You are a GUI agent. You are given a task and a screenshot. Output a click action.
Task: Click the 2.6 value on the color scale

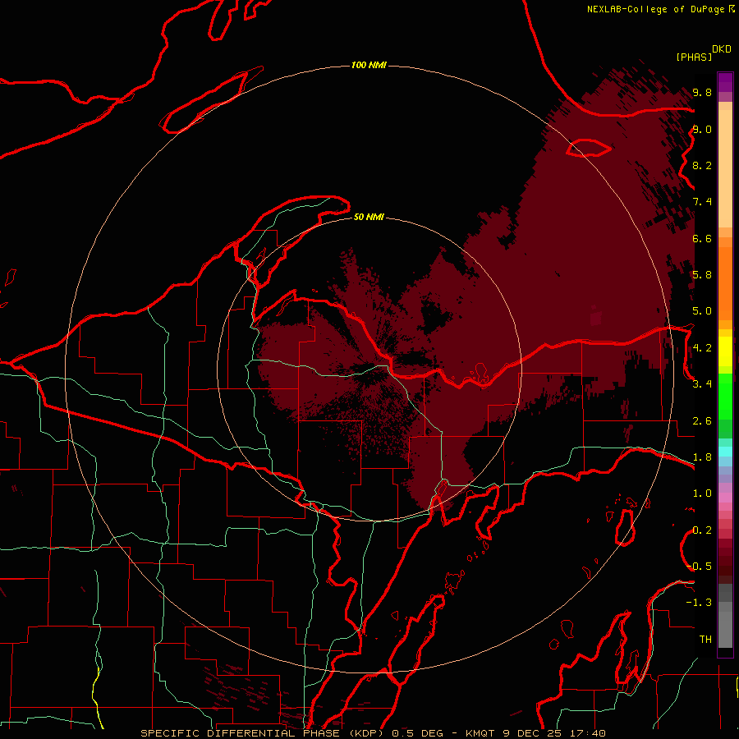pos(702,421)
